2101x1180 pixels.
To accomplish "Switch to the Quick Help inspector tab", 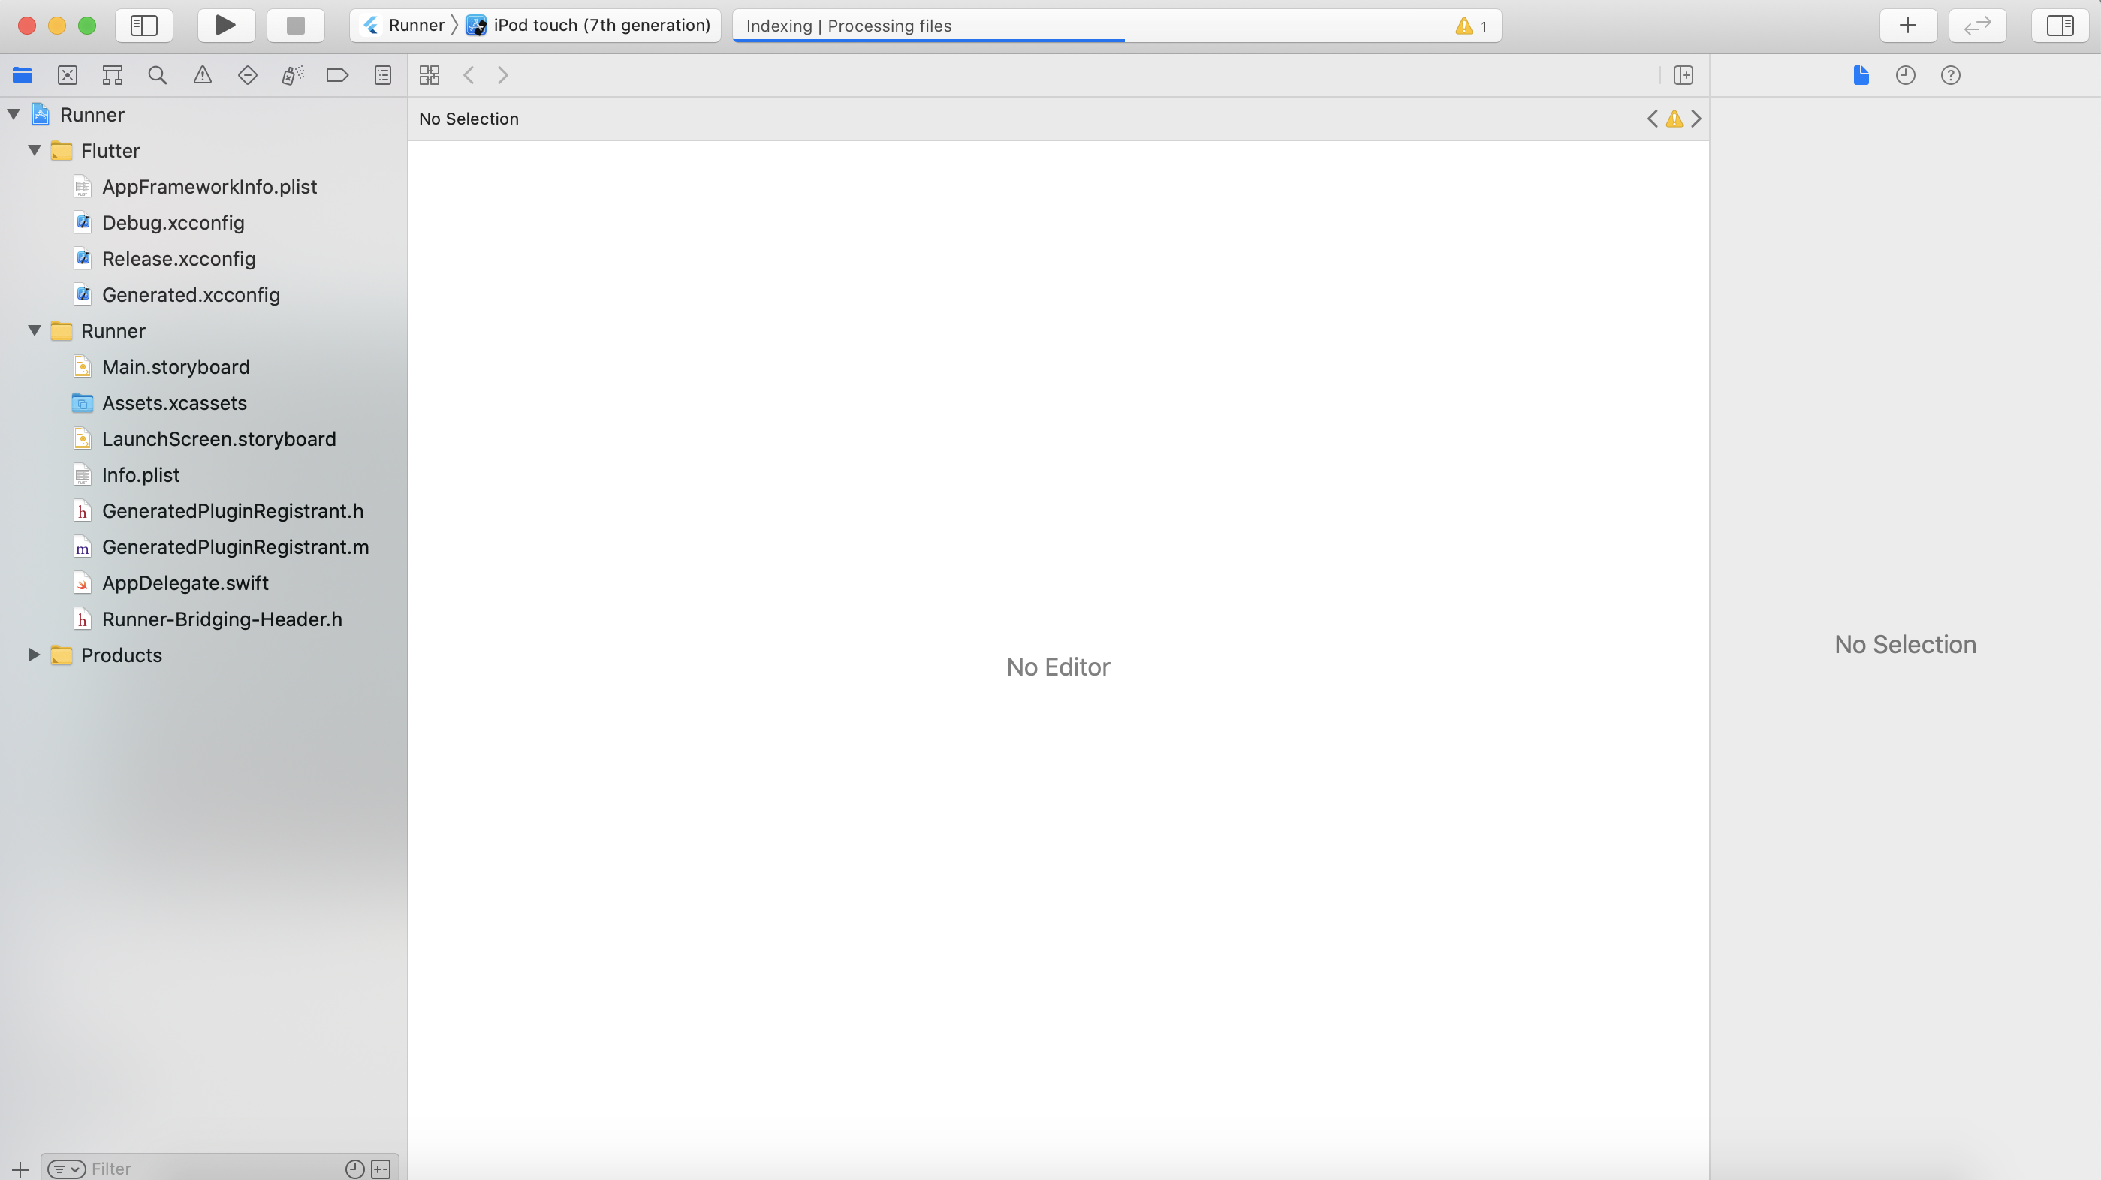I will (x=1950, y=75).
